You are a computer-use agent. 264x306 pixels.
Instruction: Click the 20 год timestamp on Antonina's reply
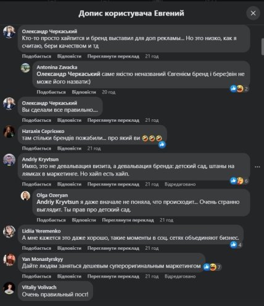109,92
